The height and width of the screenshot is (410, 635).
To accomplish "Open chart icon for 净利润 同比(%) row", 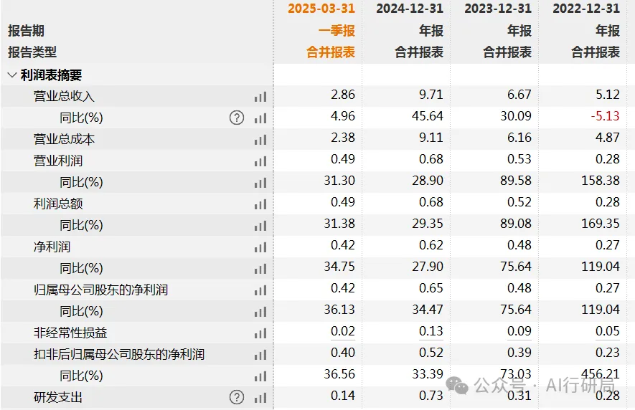I will (x=260, y=268).
